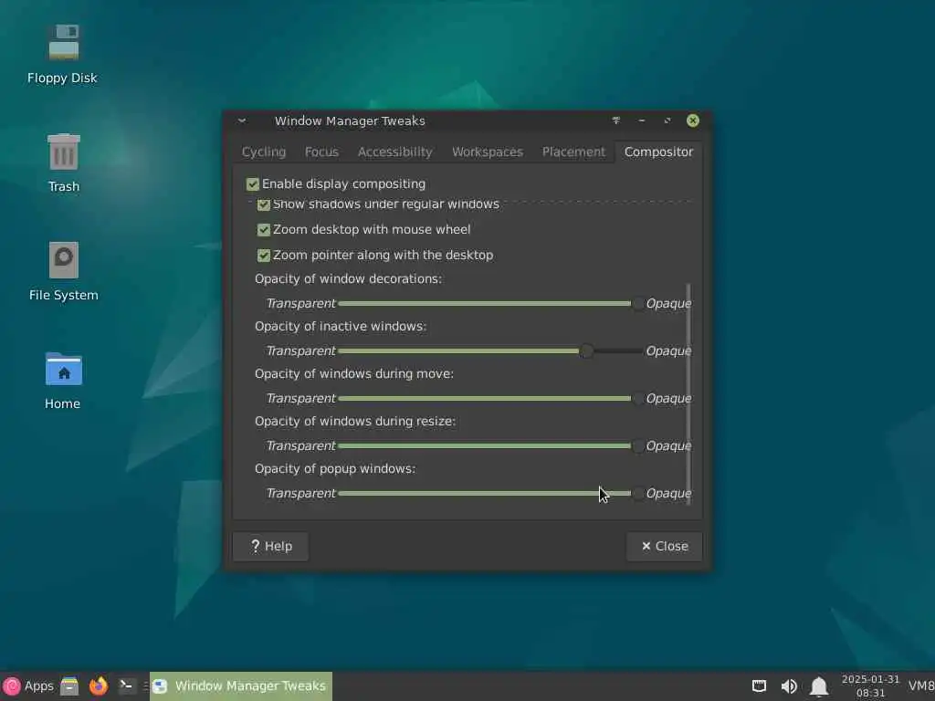Click the 'Opacity of windows during resize:' label
Image resolution: width=935 pixels, height=701 pixels.
click(x=355, y=422)
